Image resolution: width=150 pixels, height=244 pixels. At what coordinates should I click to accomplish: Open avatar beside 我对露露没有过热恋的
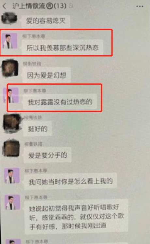coord(11,95)
